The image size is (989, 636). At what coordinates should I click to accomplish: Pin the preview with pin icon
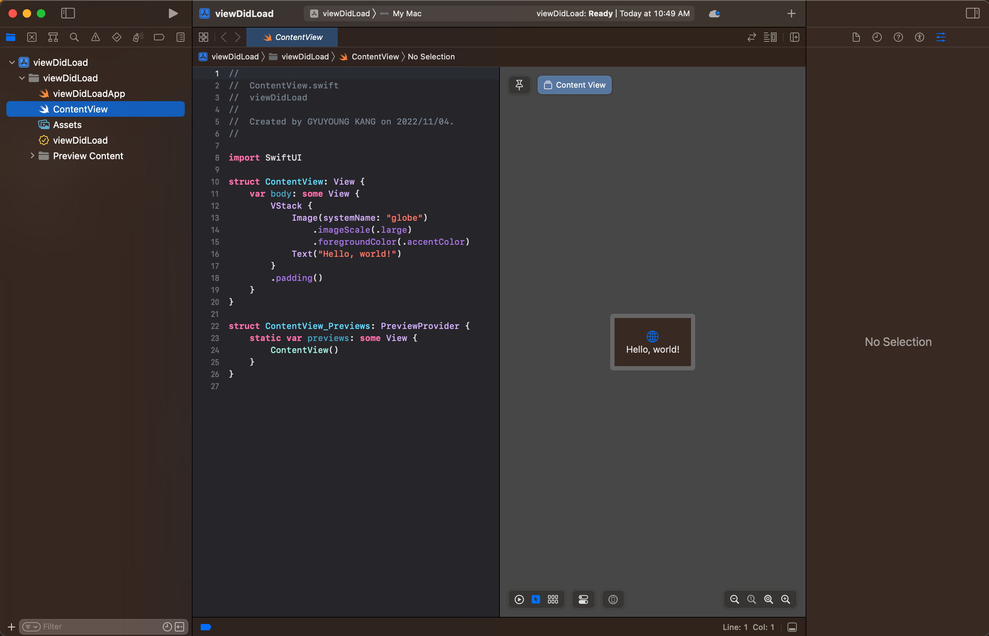519,85
